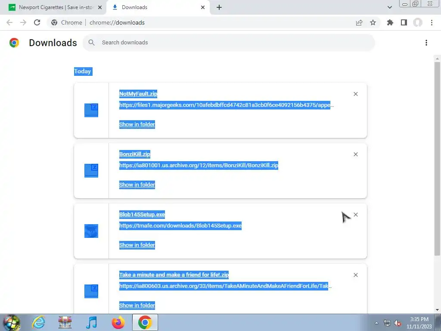Remove Take a minute zip from list

pos(356,275)
